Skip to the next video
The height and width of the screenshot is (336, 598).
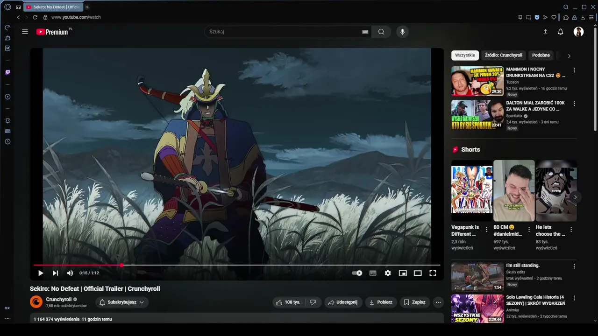pos(56,273)
